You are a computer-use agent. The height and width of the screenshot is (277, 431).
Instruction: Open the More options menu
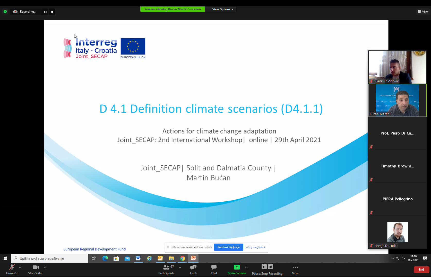click(x=295, y=269)
